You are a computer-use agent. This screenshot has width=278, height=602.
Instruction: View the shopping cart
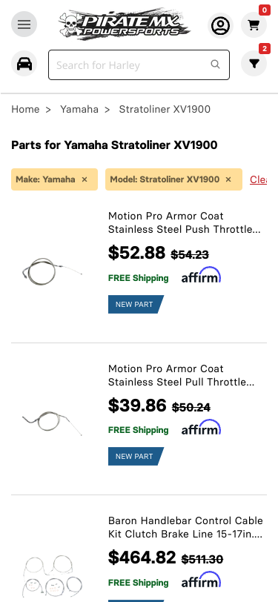(x=254, y=25)
